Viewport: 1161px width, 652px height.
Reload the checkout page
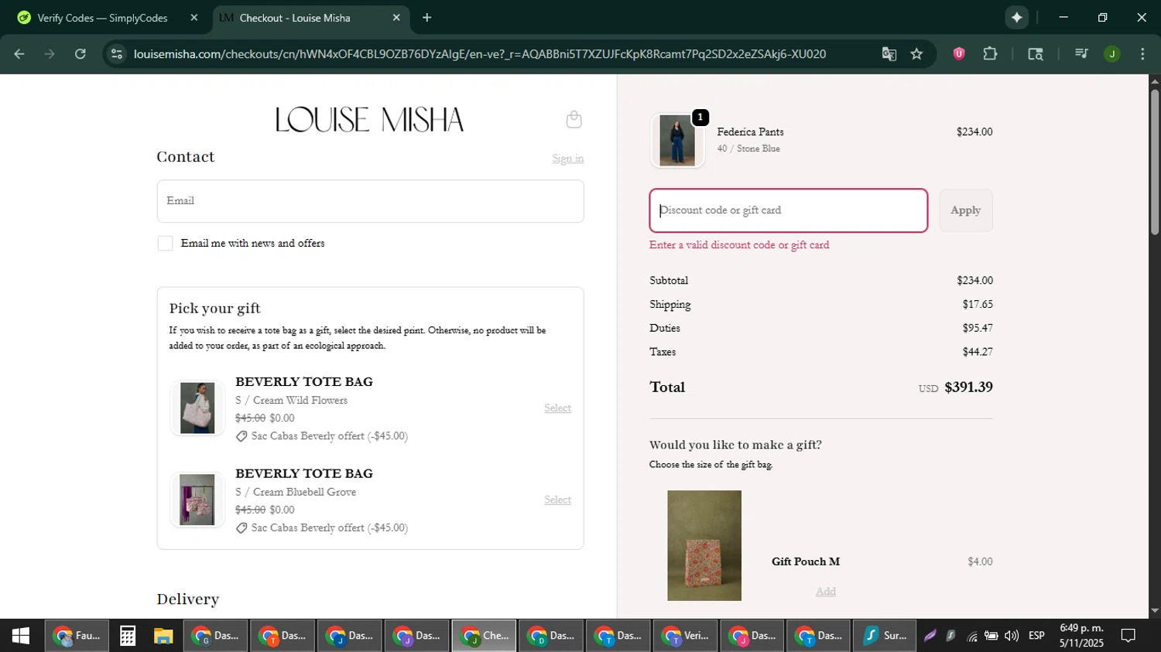point(80,54)
